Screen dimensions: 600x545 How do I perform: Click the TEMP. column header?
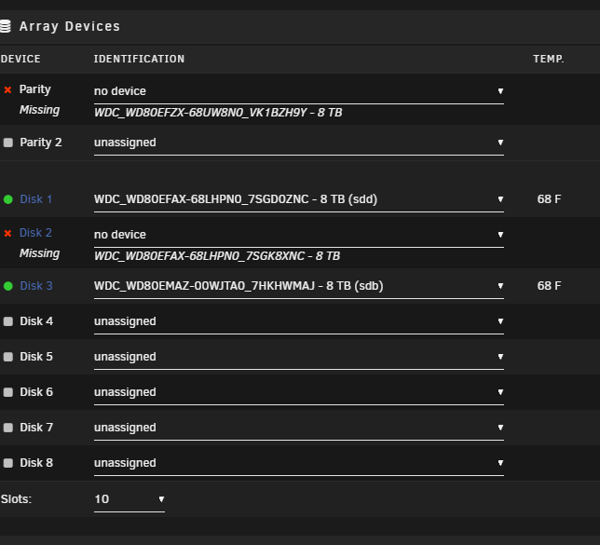(x=549, y=59)
